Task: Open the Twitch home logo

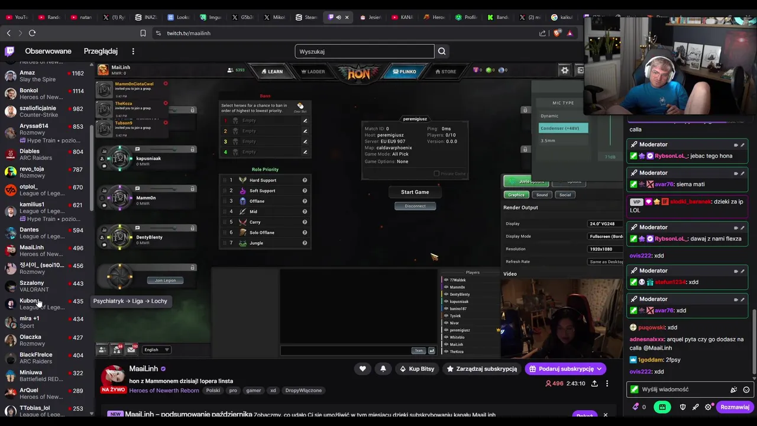Action: pyautogui.click(x=9, y=51)
